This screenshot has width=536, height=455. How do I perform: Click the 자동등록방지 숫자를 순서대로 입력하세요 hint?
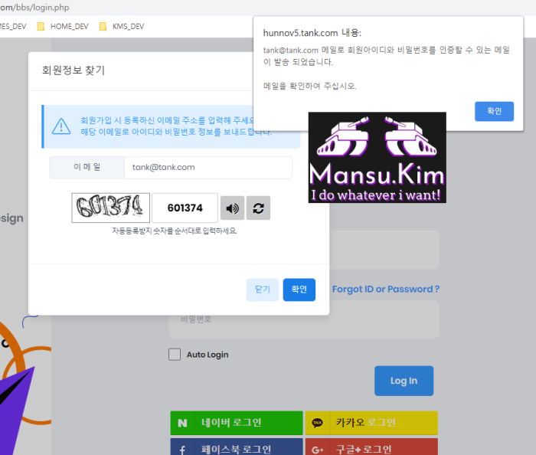coord(175,231)
